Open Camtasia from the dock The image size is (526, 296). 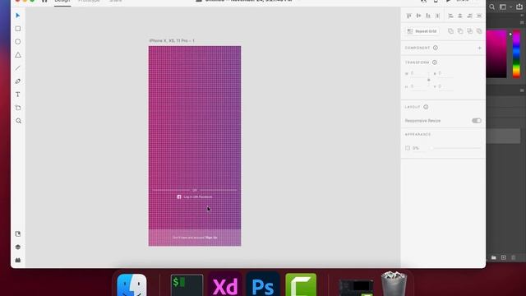point(301,285)
